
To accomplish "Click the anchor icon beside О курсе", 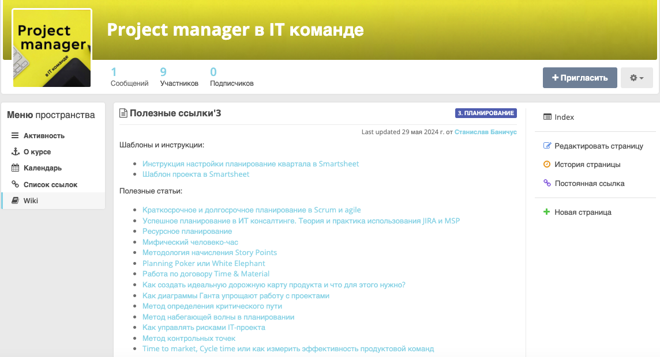I will (15, 152).
